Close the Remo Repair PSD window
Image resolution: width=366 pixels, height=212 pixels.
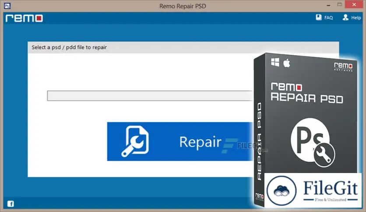[354, 4]
